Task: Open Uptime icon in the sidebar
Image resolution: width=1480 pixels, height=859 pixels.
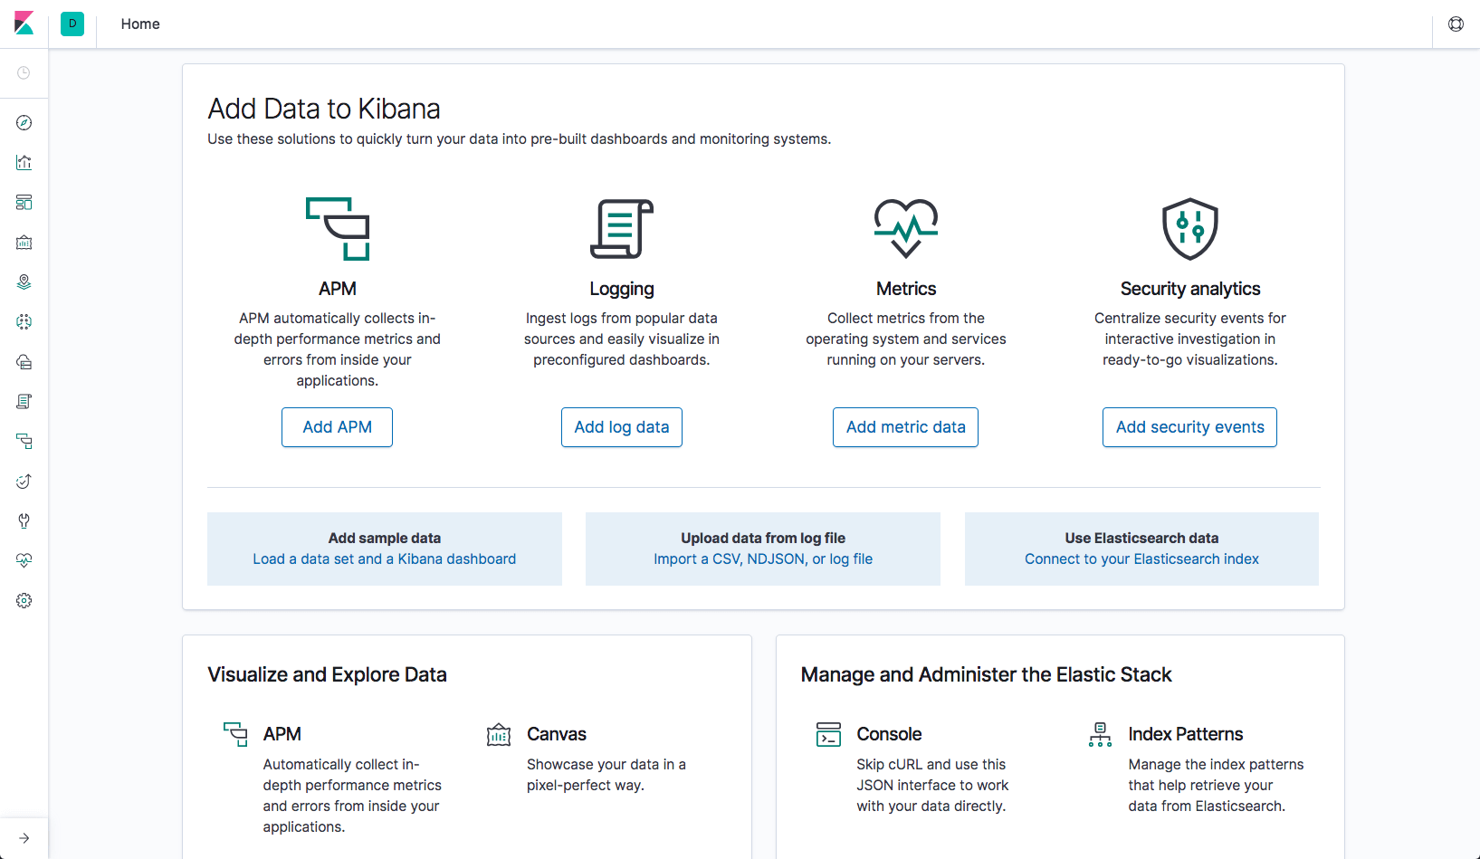Action: tap(24, 482)
